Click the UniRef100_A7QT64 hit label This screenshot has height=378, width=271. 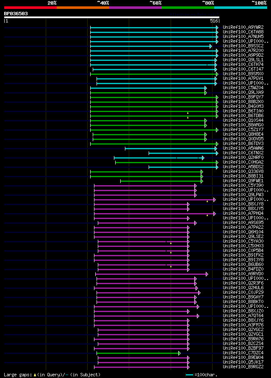tap(243, 316)
